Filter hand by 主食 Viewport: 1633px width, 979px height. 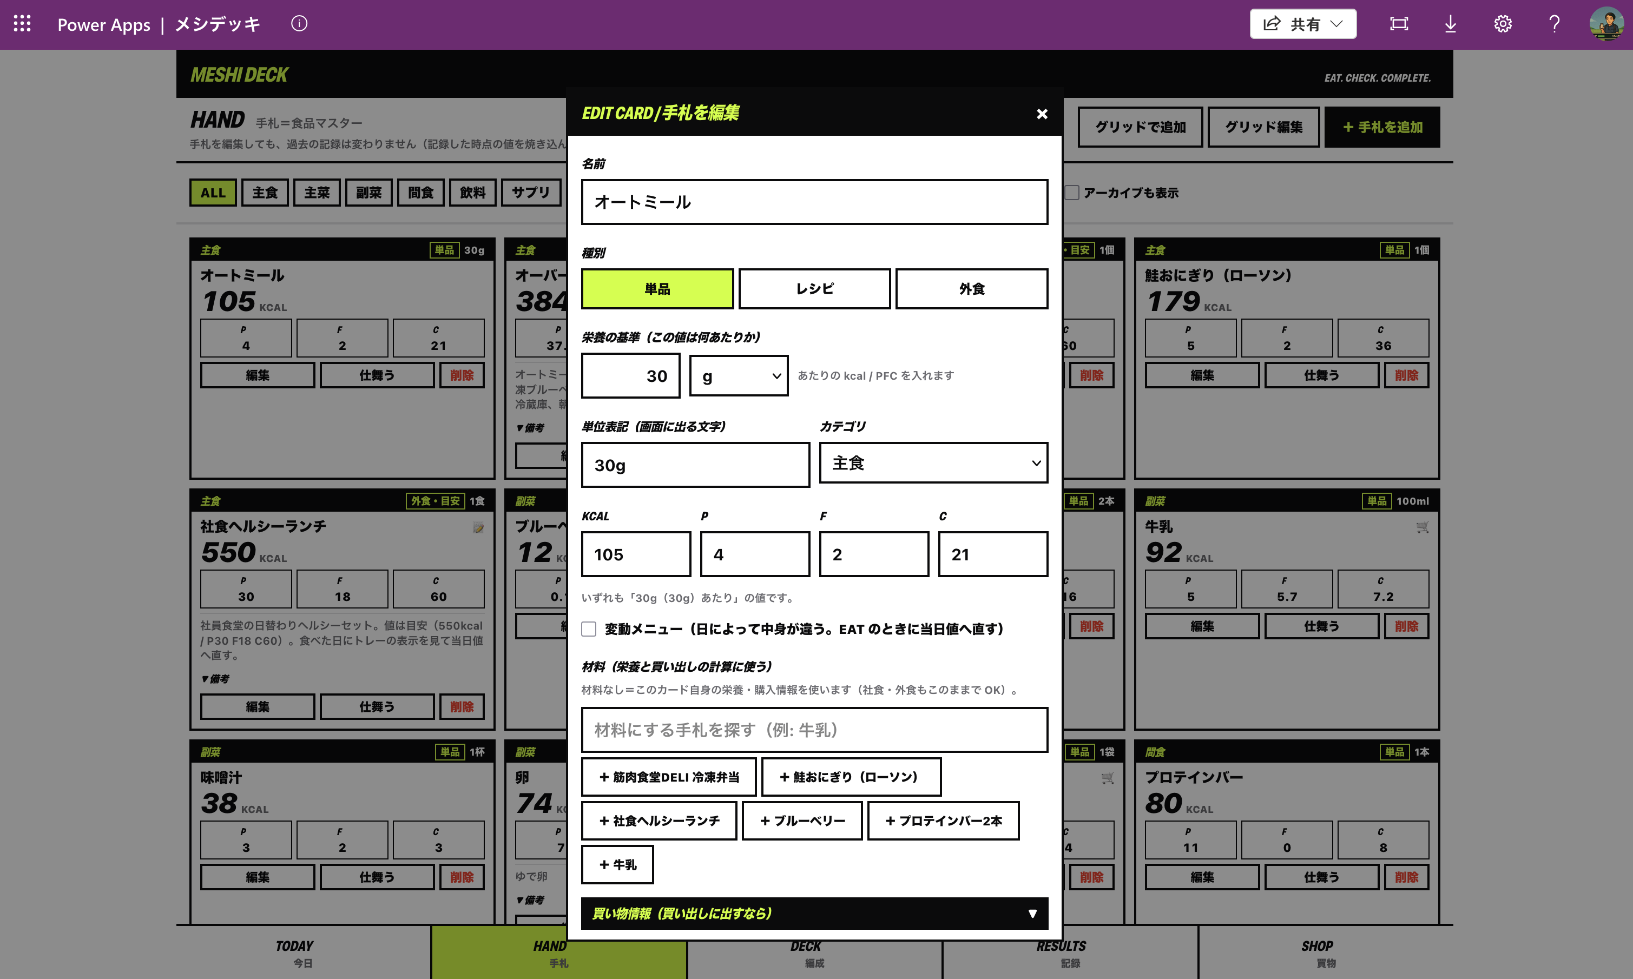coord(265,193)
